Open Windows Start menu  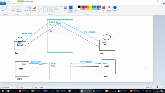[2, 91]
